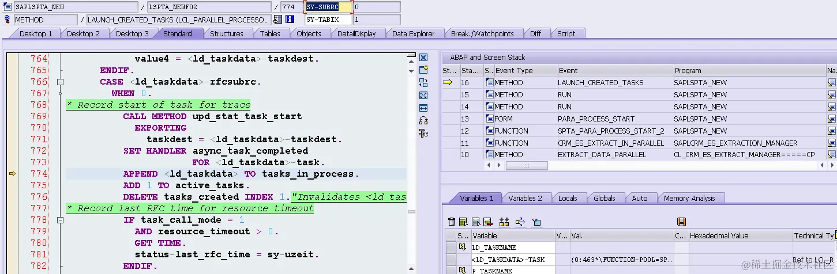Switch to Desktop 3 tab
This screenshot has width=837, height=274.
point(132,33)
